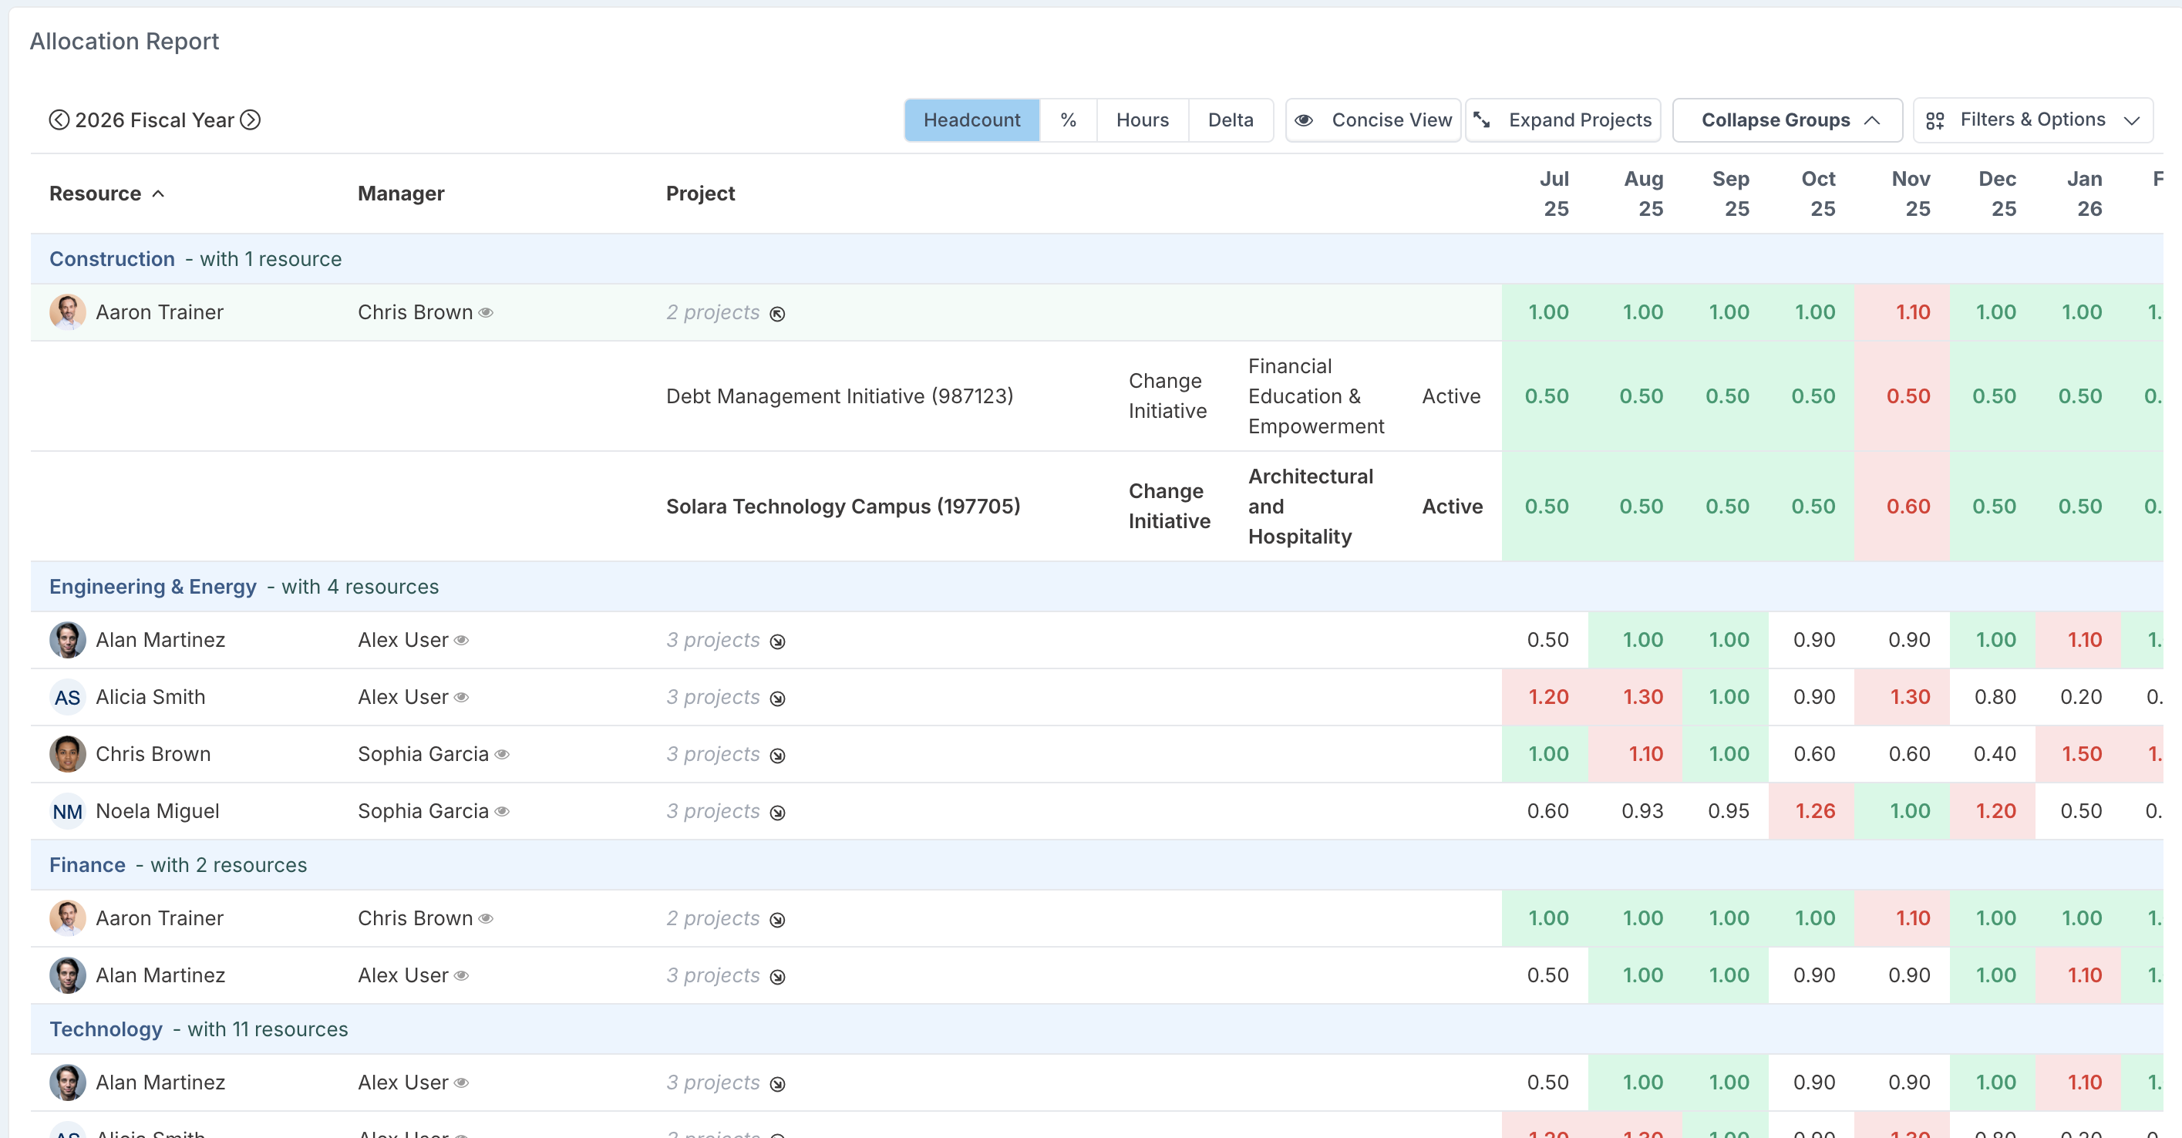Screen dimensions: 2182x1138
Task: Go to next fiscal year arrow
Action: click(251, 120)
